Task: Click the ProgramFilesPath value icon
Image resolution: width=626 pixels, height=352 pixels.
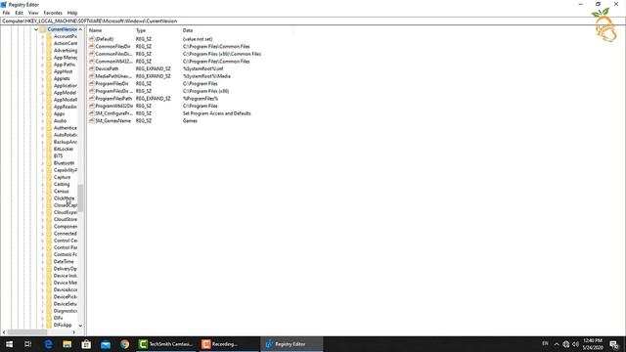Action: tap(91, 99)
